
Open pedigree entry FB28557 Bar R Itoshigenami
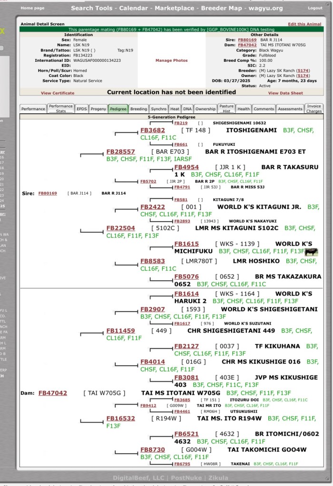121,152
